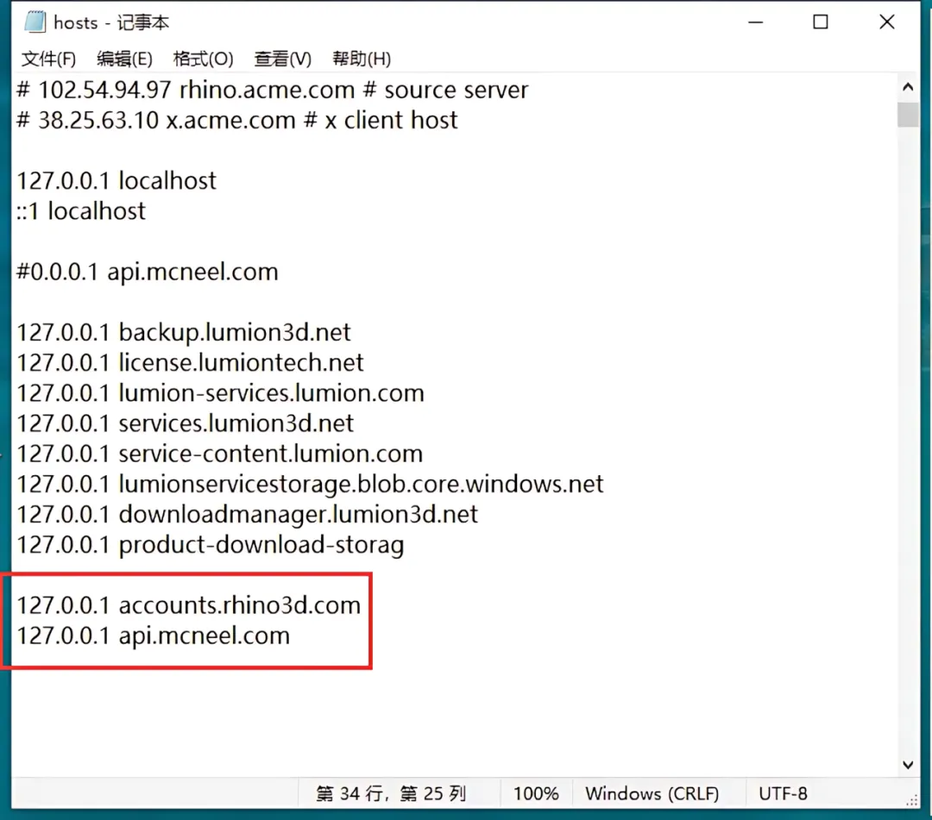Open the 查看(V) menu

[x=283, y=59]
